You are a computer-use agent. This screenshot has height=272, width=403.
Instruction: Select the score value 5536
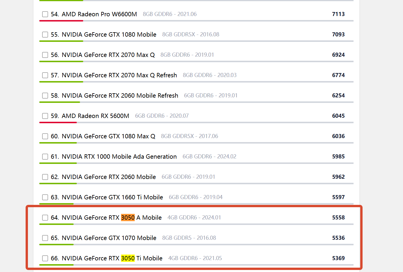pyautogui.click(x=338, y=238)
